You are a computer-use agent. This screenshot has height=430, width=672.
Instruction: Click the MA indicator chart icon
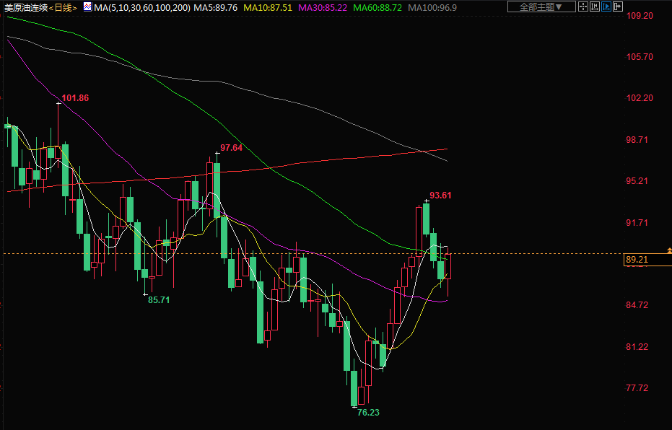pyautogui.click(x=87, y=6)
